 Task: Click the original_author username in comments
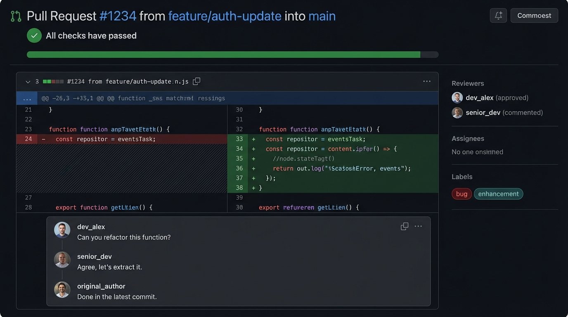click(101, 286)
